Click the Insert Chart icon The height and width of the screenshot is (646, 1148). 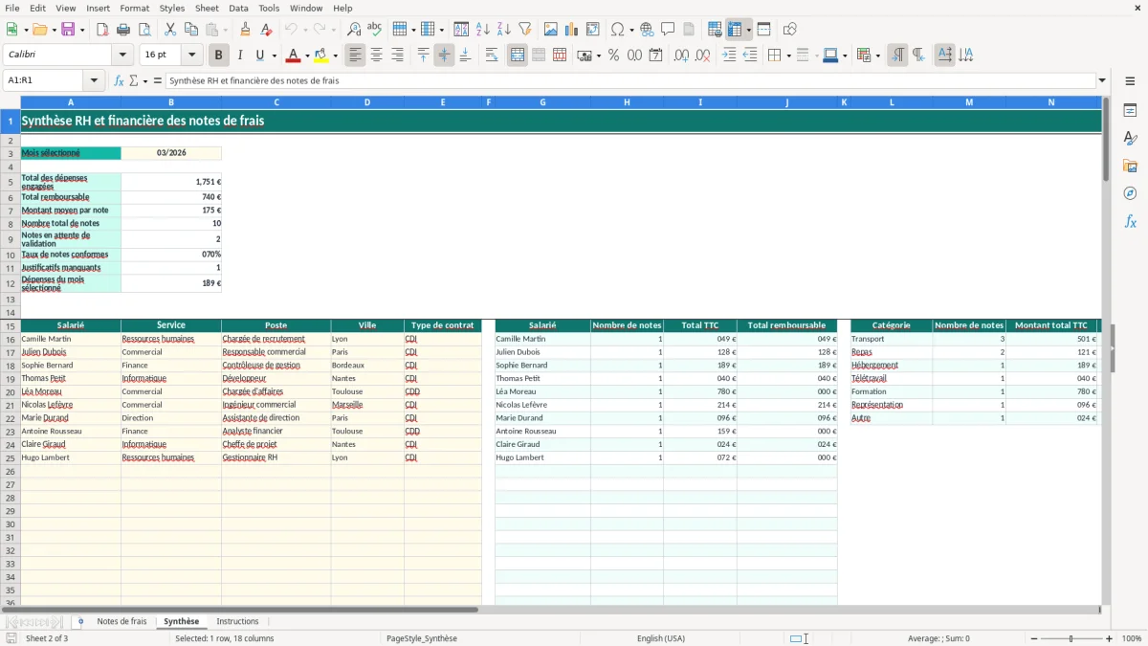(572, 30)
